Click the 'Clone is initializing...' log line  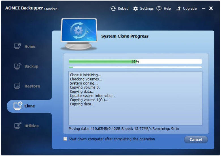(86, 75)
